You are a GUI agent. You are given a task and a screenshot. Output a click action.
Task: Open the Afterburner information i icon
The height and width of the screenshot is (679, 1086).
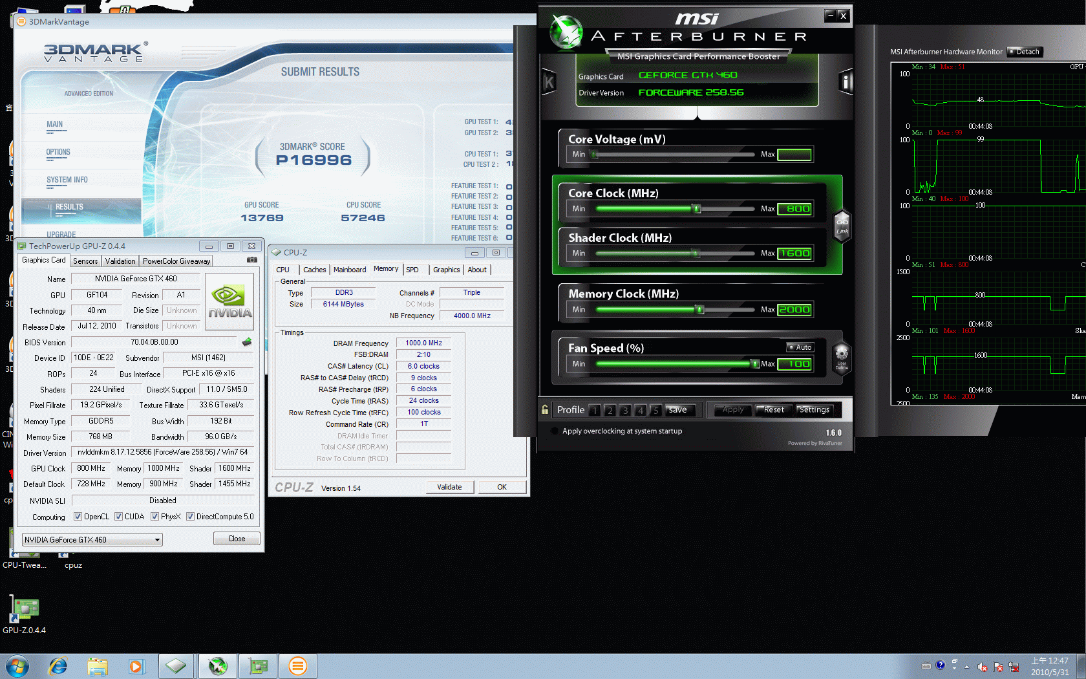pyautogui.click(x=846, y=82)
